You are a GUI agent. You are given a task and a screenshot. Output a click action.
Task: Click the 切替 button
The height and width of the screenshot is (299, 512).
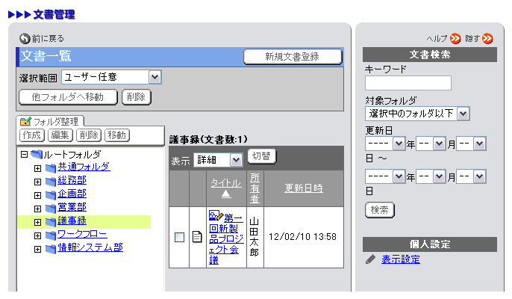262,156
